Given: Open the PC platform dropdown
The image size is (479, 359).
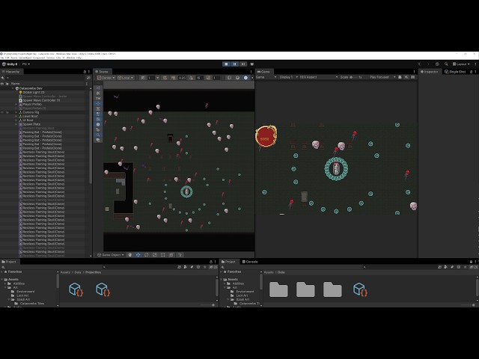Looking at the screenshot, I should [x=26, y=64].
